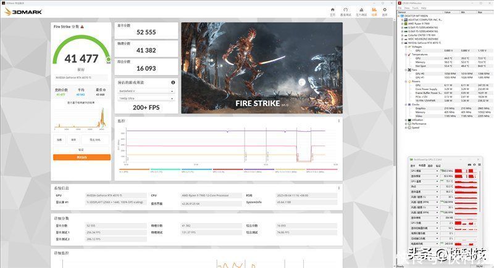Screen dimensions: 494x268
Task: Open the GPU 温度 sensor dropdown in GPU-Z
Action: [437, 181]
